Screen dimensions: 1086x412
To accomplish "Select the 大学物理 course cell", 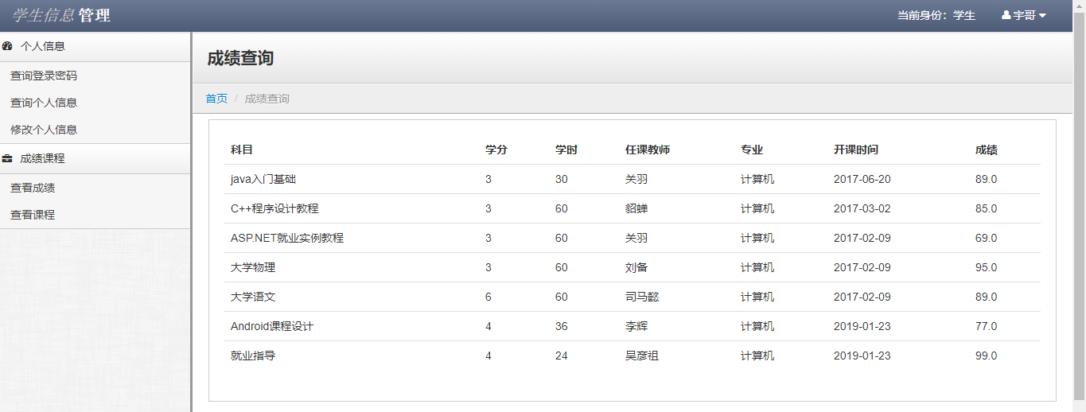I will point(253,267).
